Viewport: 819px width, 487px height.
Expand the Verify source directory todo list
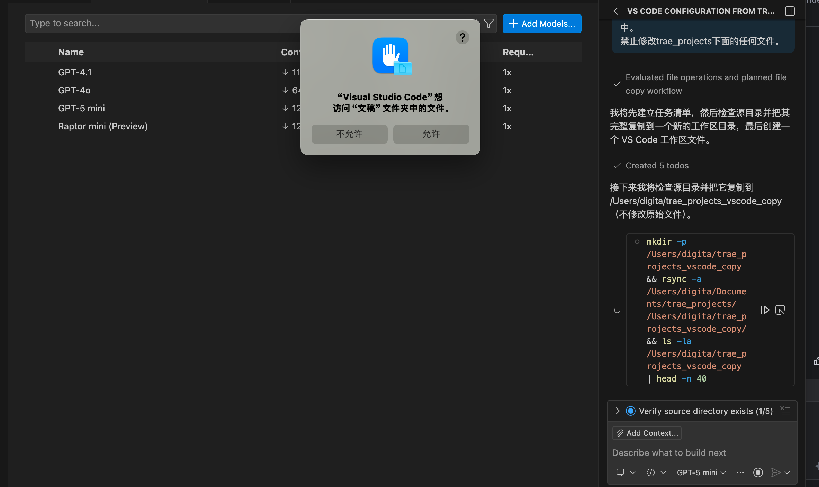(618, 411)
